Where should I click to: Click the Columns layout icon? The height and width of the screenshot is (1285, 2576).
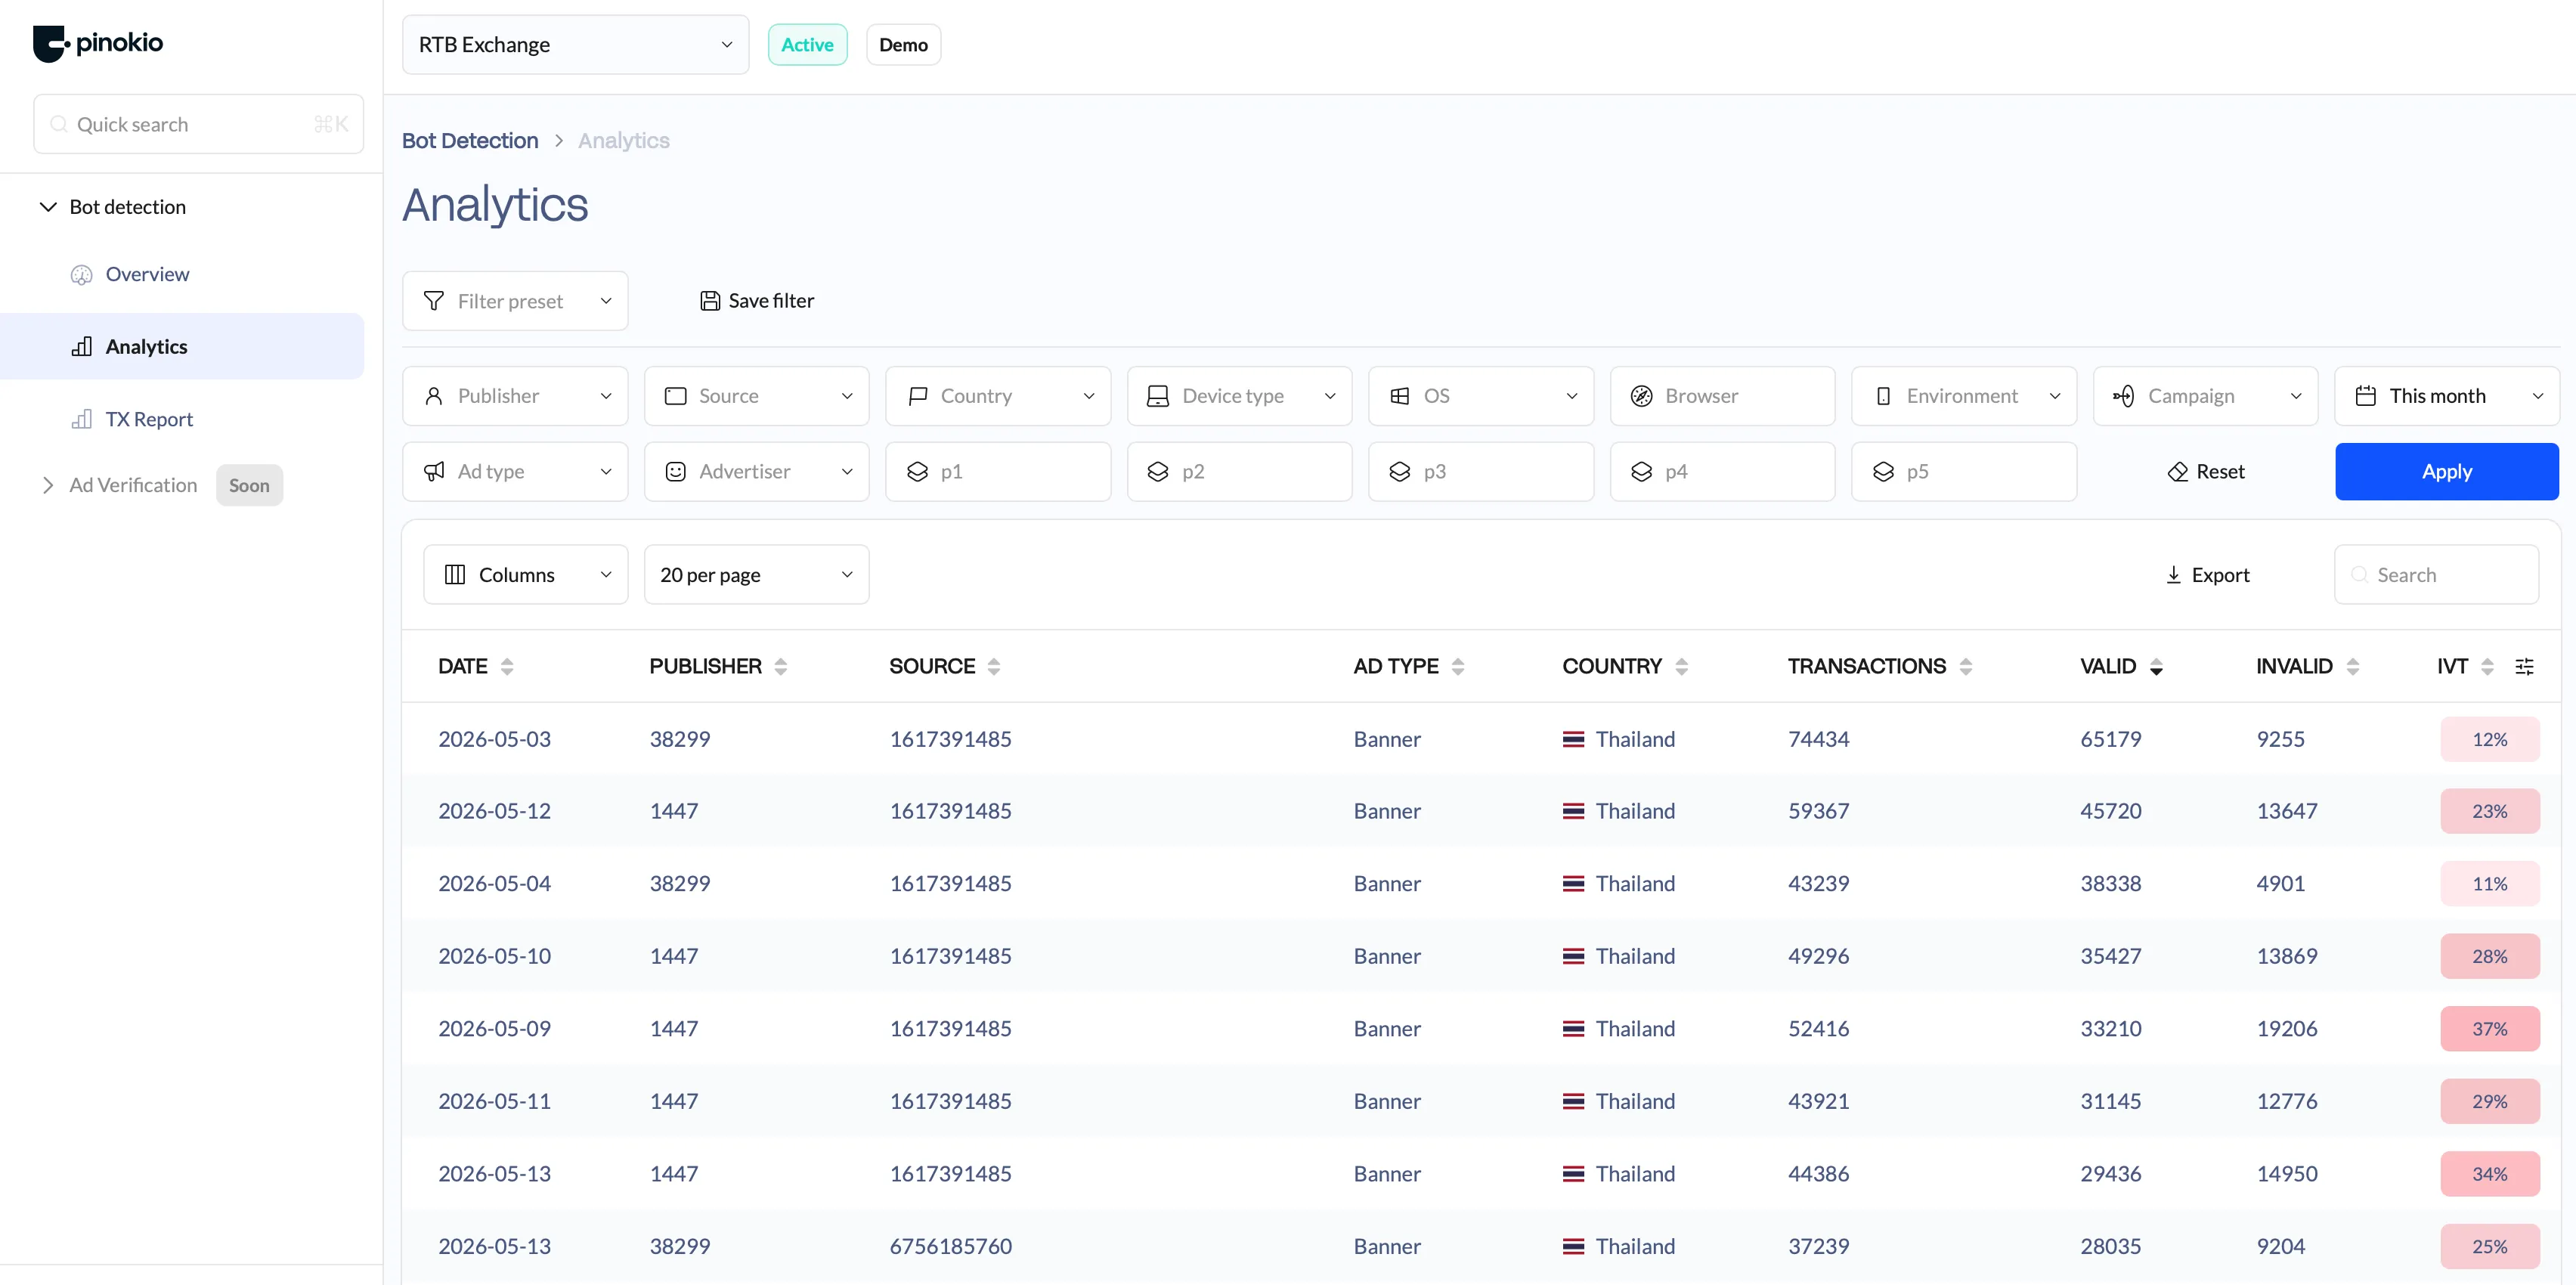[455, 575]
